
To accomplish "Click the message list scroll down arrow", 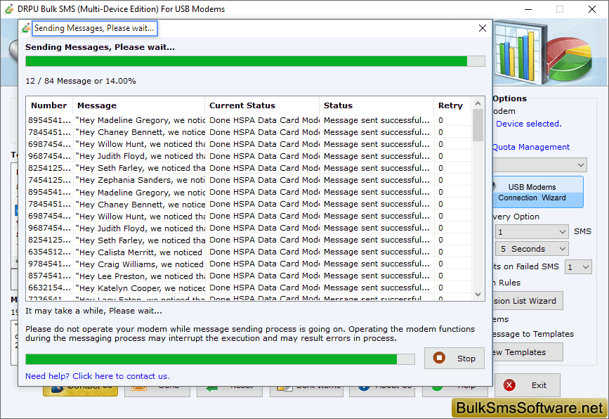I will tap(478, 295).
